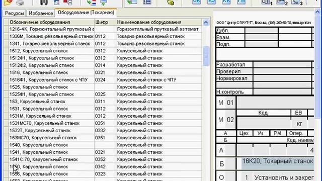Click Шифр cell 0311
322x181 pixels.
click(105, 102)
